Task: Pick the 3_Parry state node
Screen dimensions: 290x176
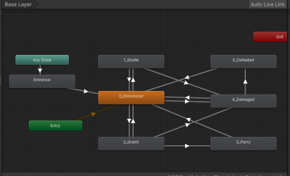Action: tap(243, 143)
